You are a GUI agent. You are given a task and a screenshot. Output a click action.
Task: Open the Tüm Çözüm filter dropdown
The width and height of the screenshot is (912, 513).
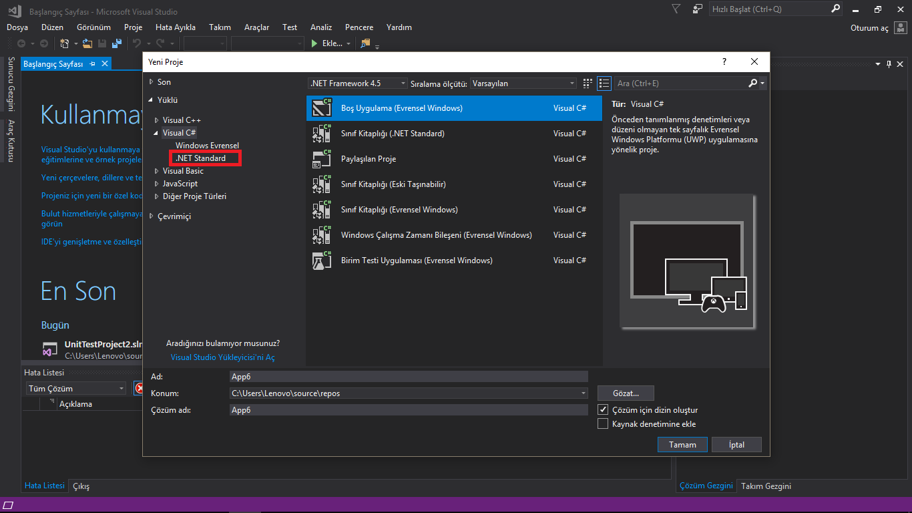click(x=76, y=388)
